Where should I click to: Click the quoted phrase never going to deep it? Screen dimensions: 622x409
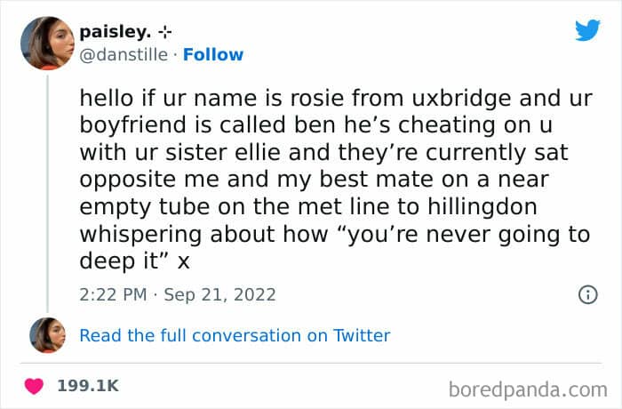click(335, 247)
